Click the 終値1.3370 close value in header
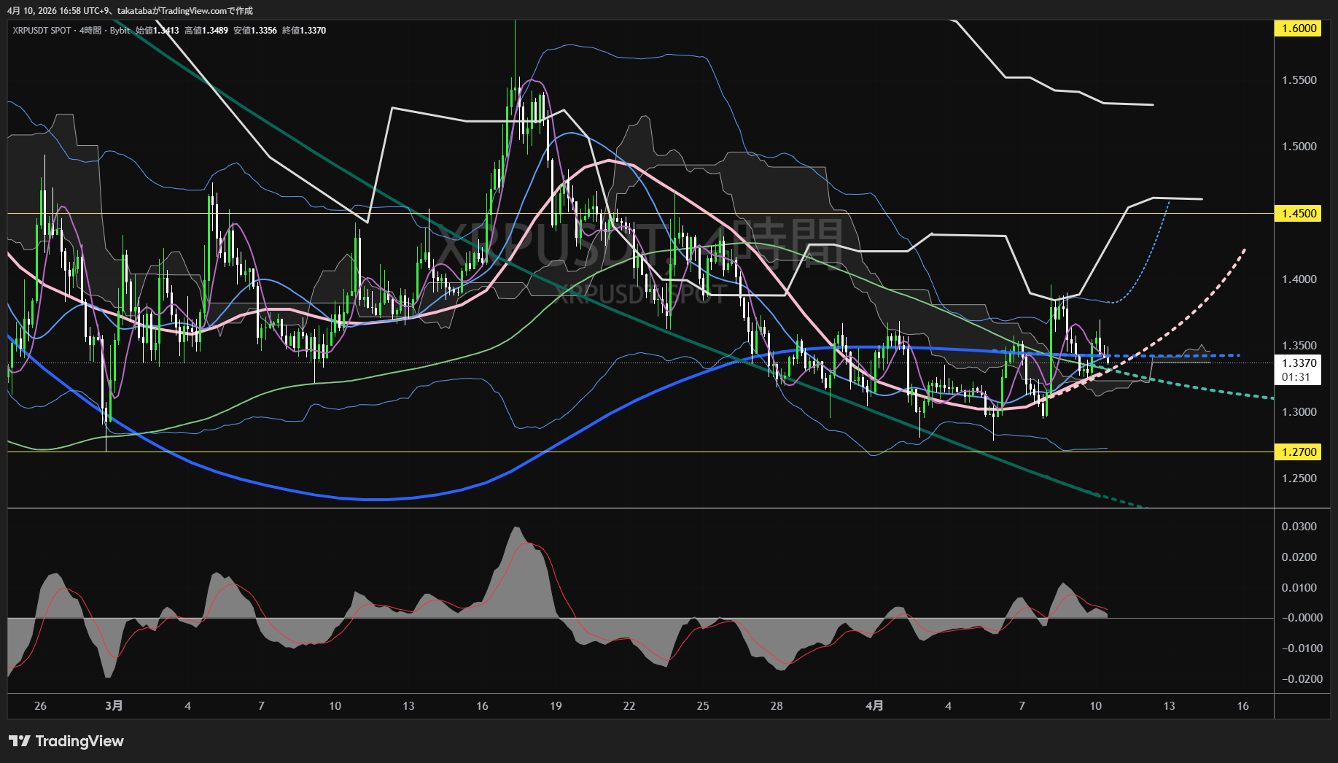Image resolution: width=1338 pixels, height=763 pixels. click(x=304, y=31)
